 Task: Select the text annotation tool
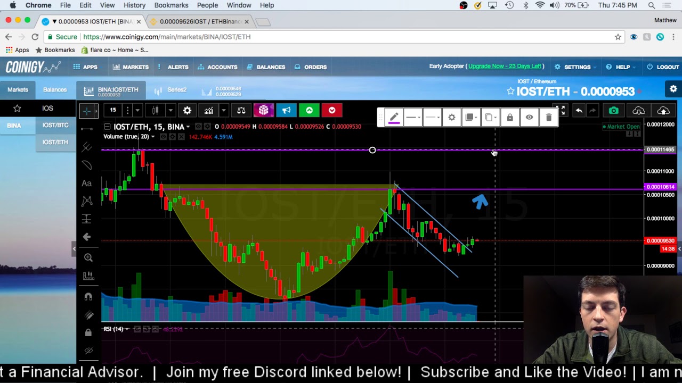86,183
